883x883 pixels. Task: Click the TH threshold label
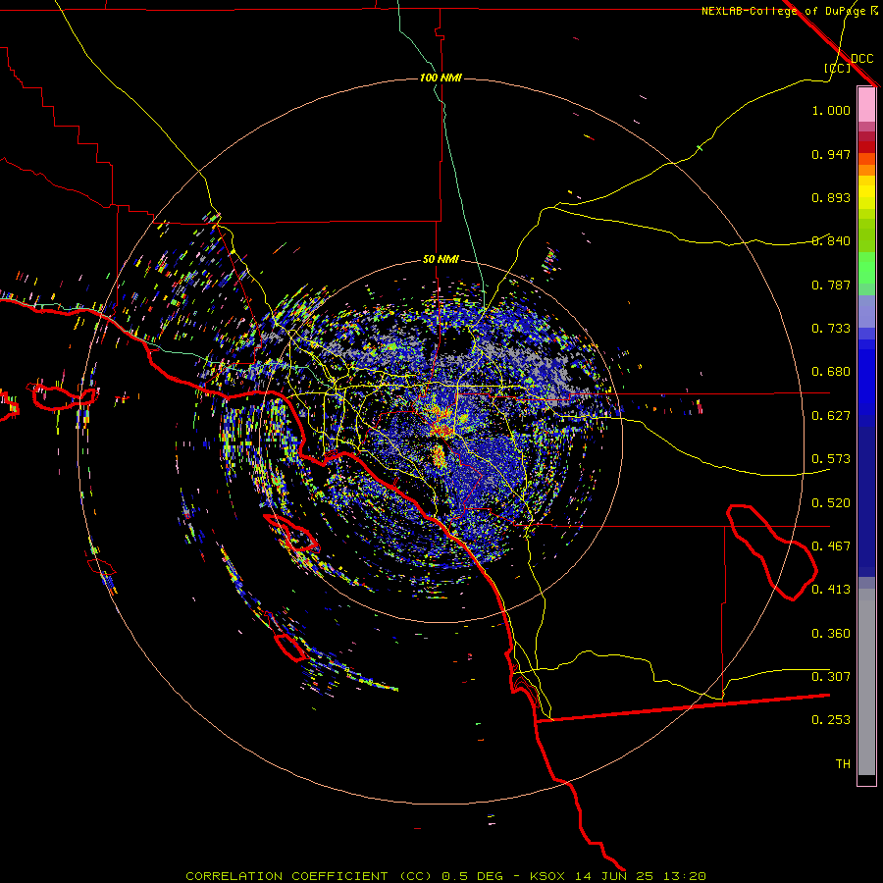click(843, 764)
